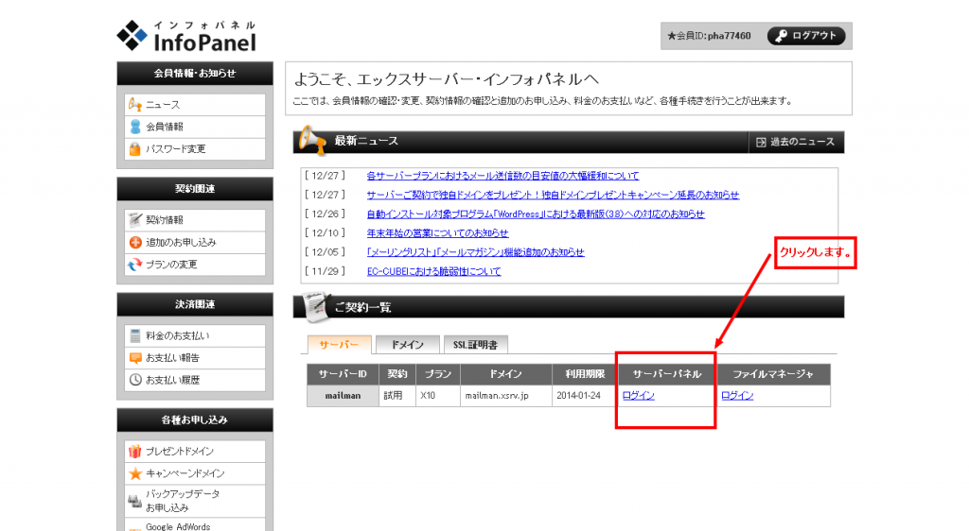Click the 決済関連 section header
This screenshot has height=531, width=969.
click(x=195, y=304)
